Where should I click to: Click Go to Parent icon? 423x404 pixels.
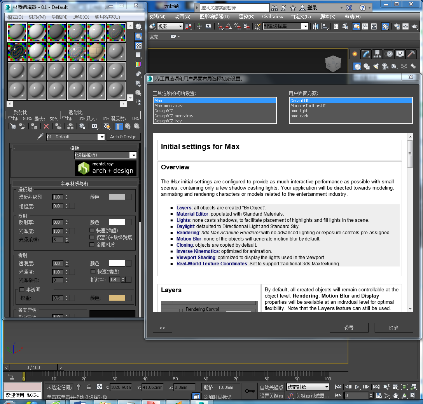[128, 126]
